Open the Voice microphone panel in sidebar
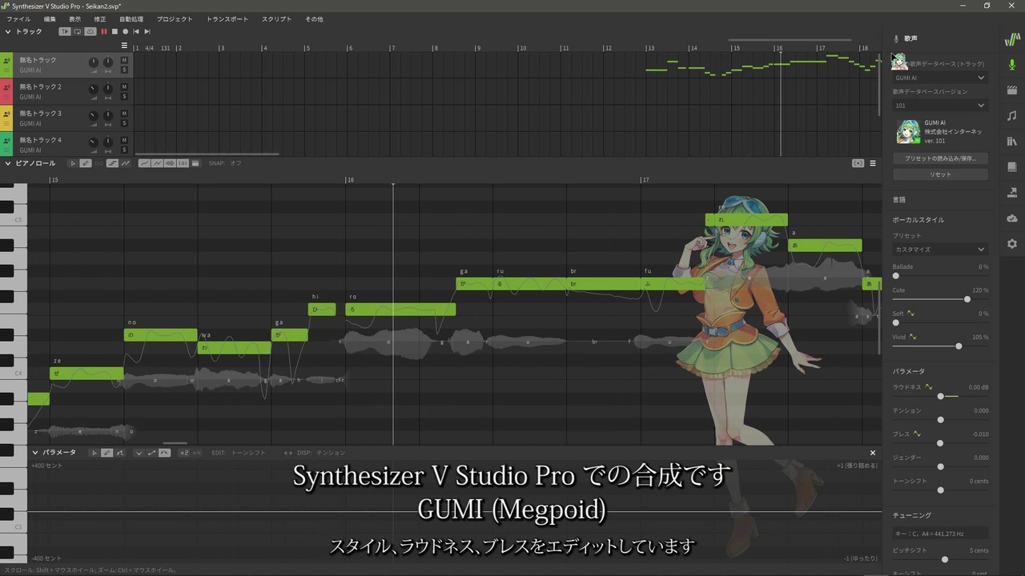1025x576 pixels. tap(1011, 65)
